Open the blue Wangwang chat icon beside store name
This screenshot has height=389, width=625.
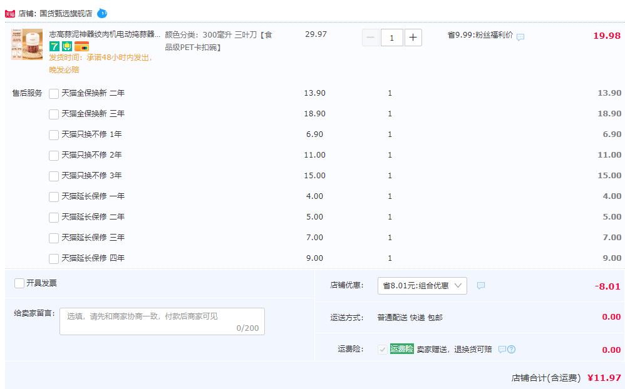coord(103,14)
